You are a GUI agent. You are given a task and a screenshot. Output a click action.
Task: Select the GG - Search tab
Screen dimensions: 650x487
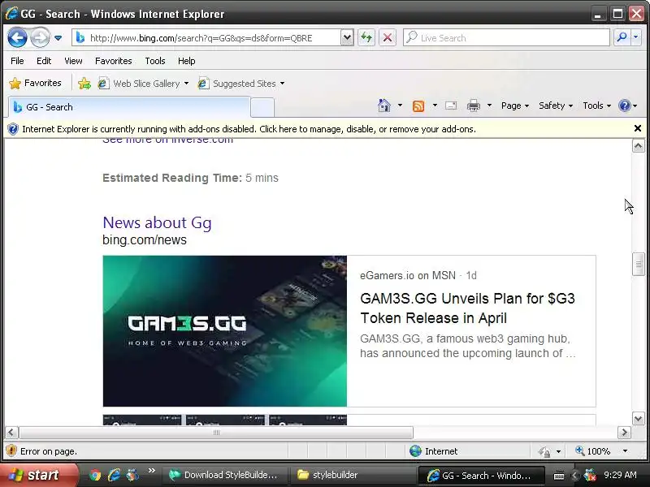click(129, 107)
